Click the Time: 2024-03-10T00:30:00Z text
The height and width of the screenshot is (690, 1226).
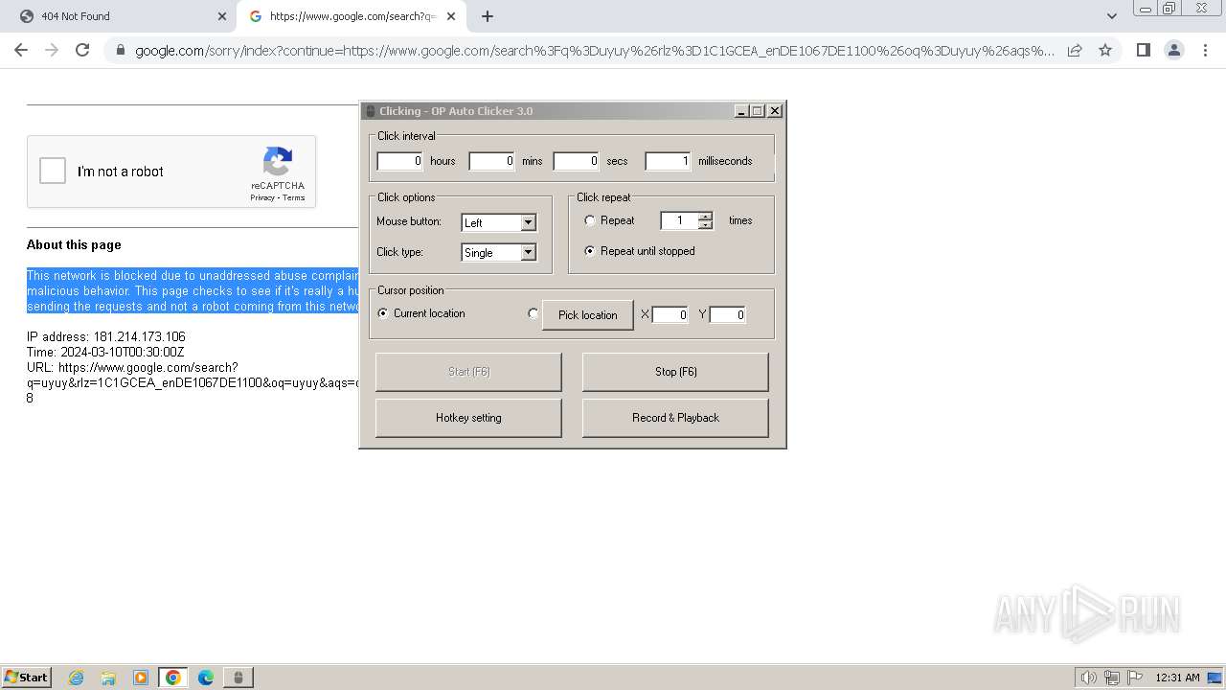pyautogui.click(x=105, y=352)
